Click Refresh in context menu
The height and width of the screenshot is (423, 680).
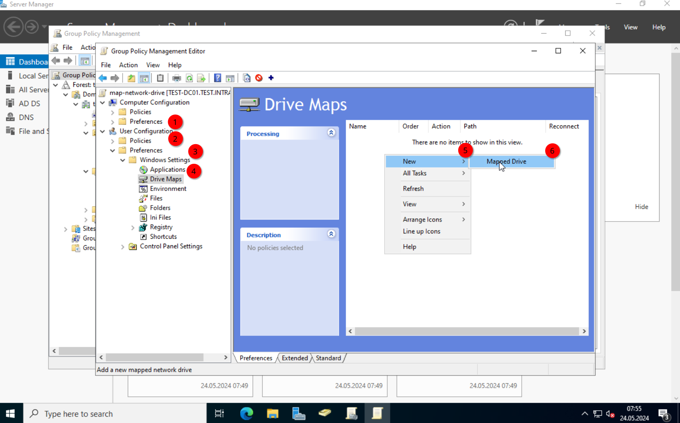428,189
